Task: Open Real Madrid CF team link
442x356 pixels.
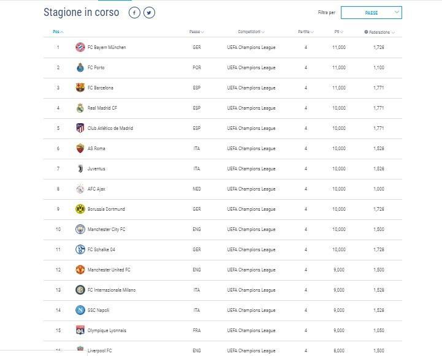Action: pos(102,108)
